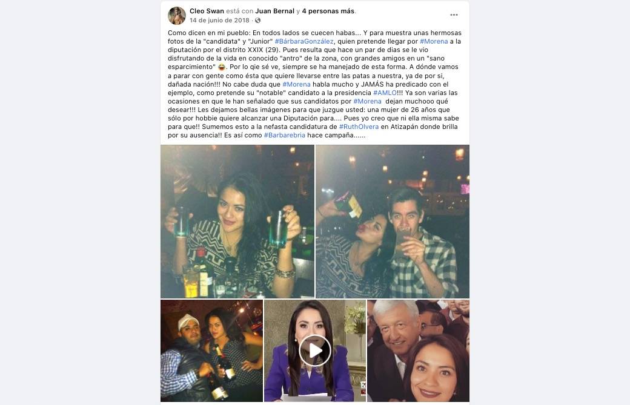
Task: Click the laughing emoji in the post text
Action: coord(222,67)
